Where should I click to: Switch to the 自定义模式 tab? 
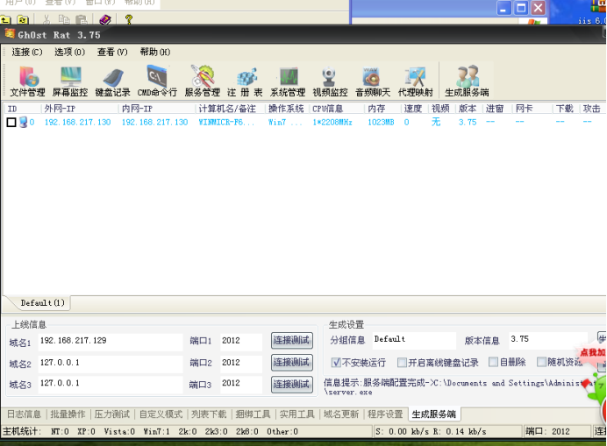pos(161,414)
